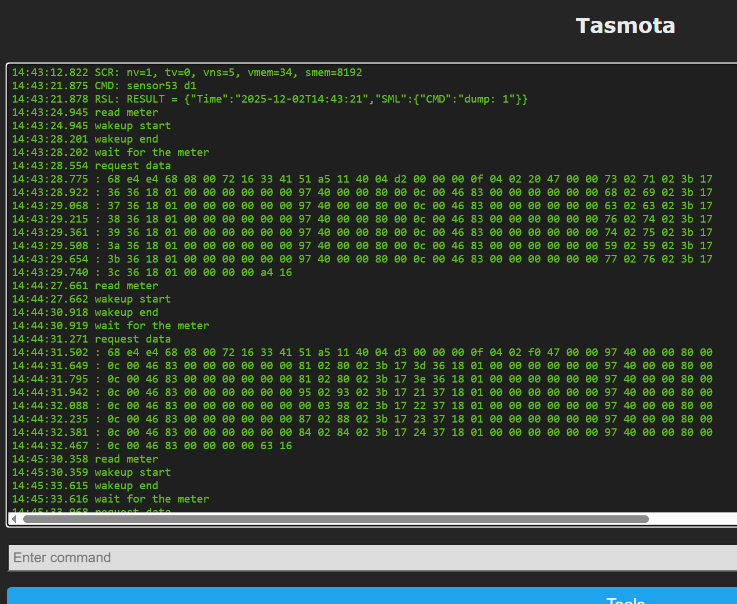Click the 14:45:33.616 'wait for the meter' line
Image resolution: width=737 pixels, height=604 pixels.
[111, 499]
